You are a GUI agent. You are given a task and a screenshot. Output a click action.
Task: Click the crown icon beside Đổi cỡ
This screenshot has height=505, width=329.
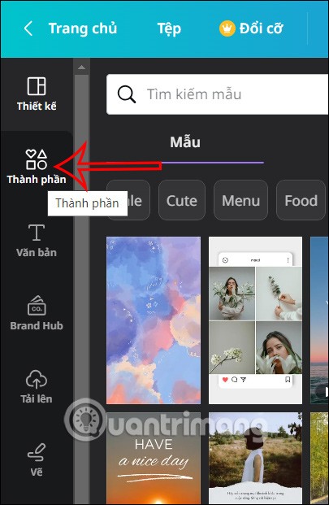click(x=227, y=28)
